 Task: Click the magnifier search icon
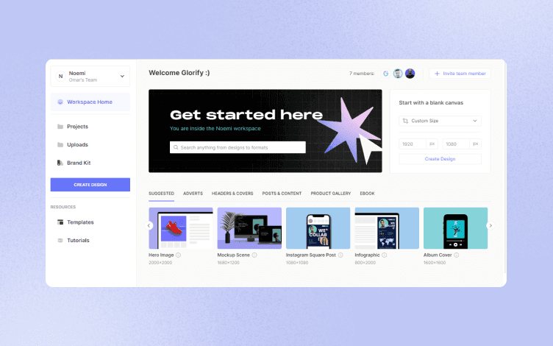[x=176, y=147]
